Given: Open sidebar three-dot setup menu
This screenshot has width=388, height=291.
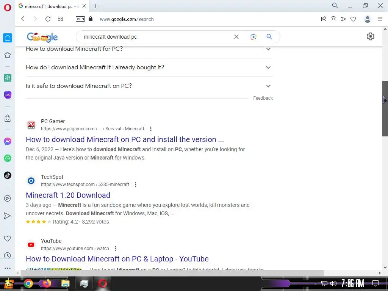Looking at the screenshot, I should pos(8,268).
